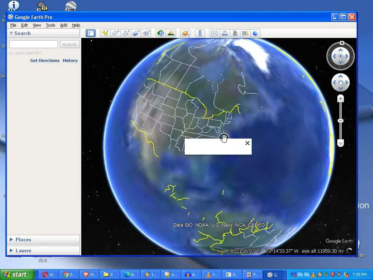Viewport: 373px width, 280px height.
Task: Open the Edit menu
Action: [x=24, y=25]
